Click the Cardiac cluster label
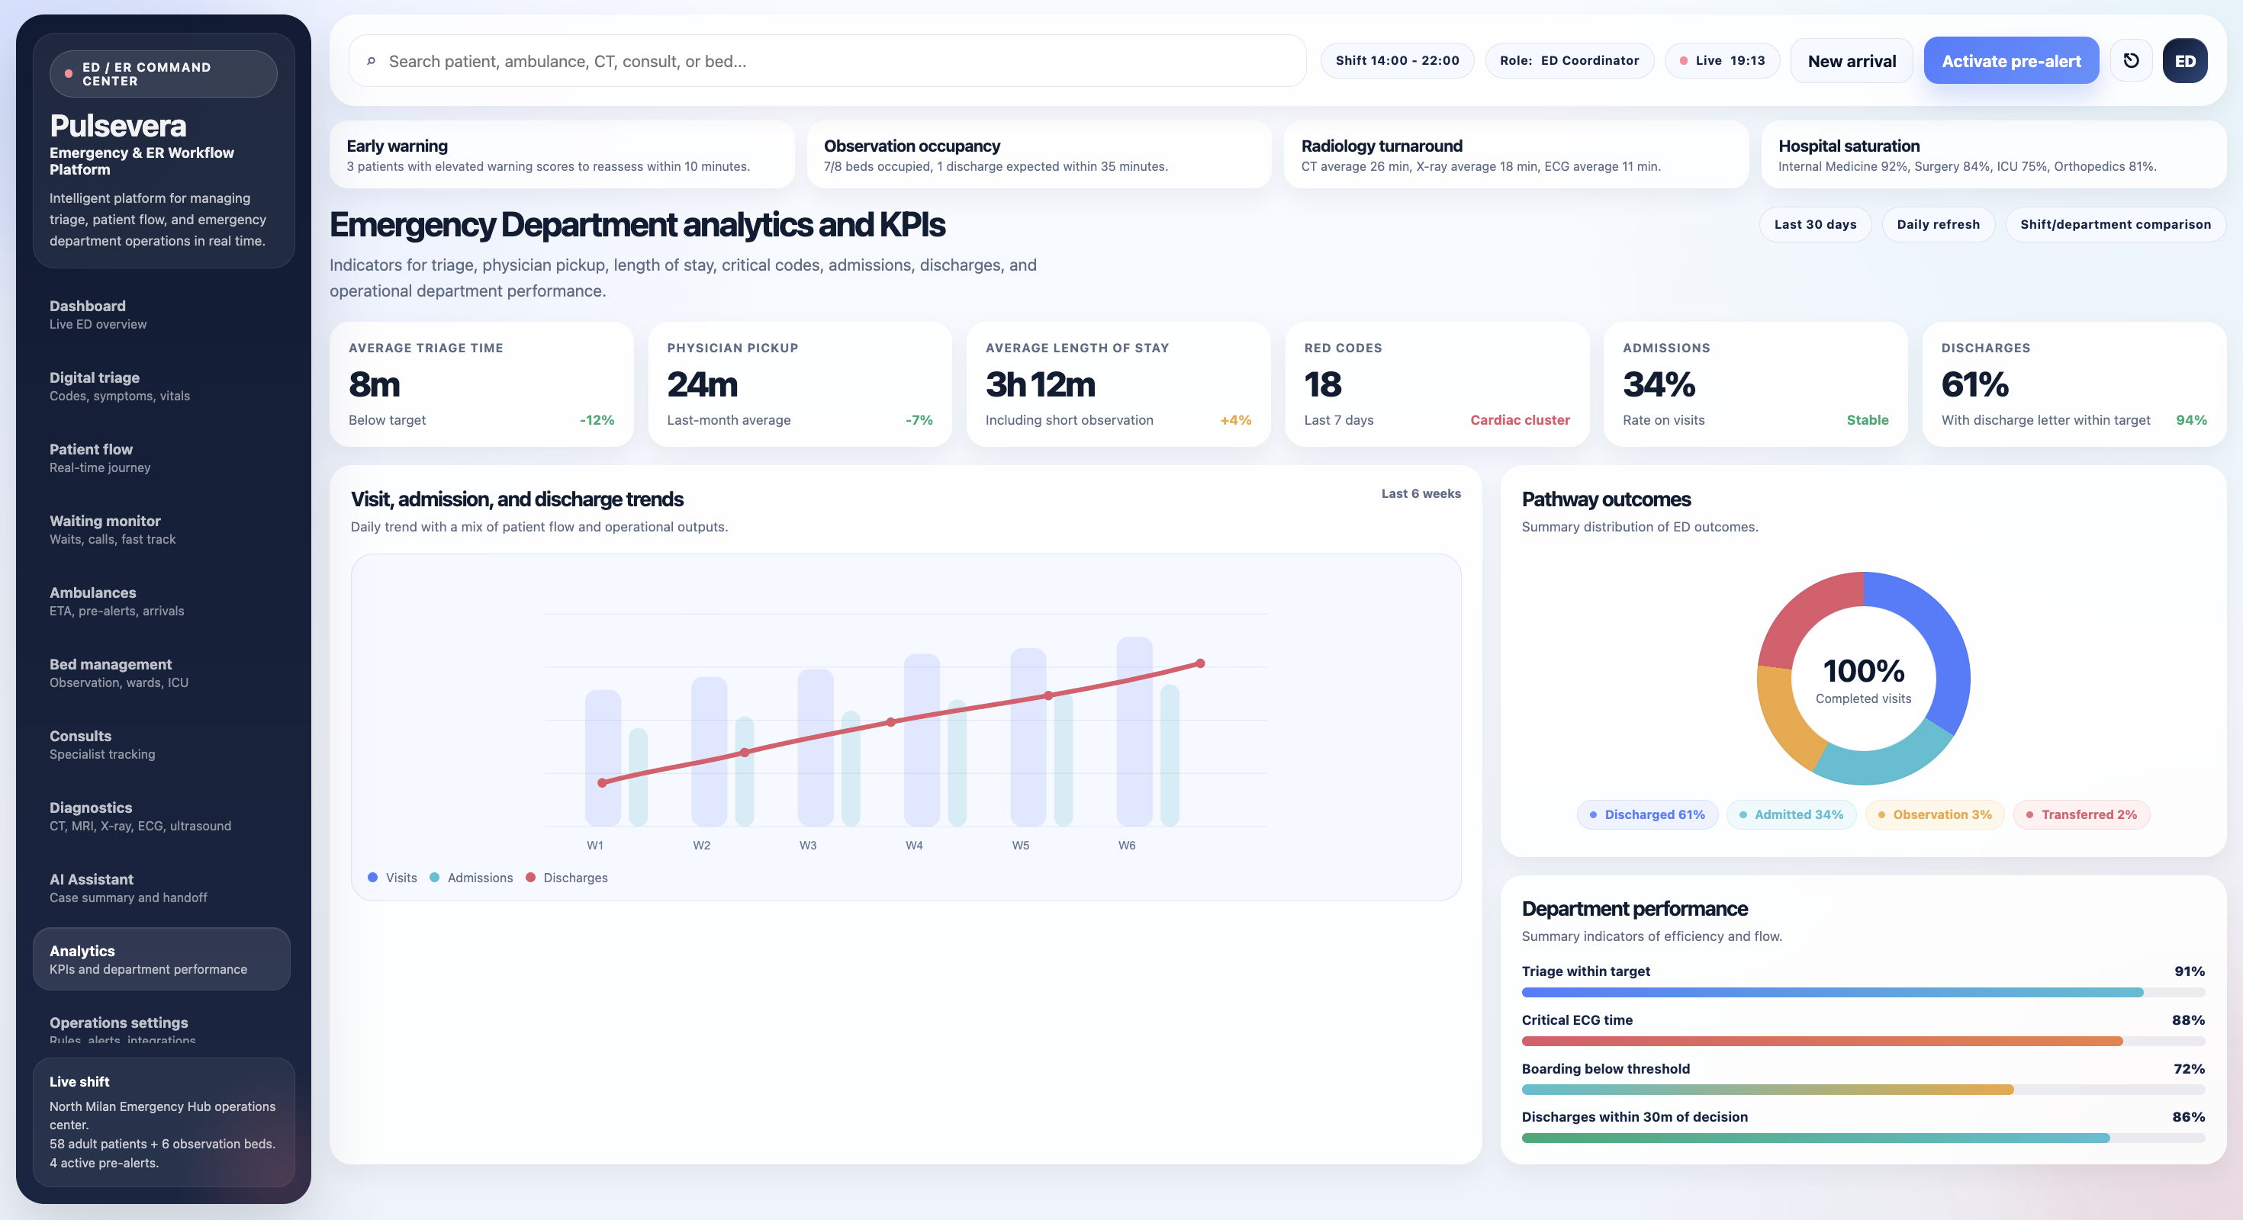This screenshot has width=2243, height=1220. click(1520, 419)
